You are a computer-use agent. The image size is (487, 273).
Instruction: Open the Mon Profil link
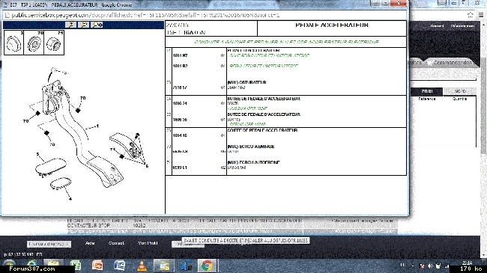(x=148, y=243)
